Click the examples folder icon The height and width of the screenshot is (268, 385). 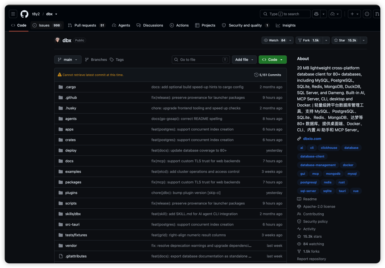pos(61,172)
